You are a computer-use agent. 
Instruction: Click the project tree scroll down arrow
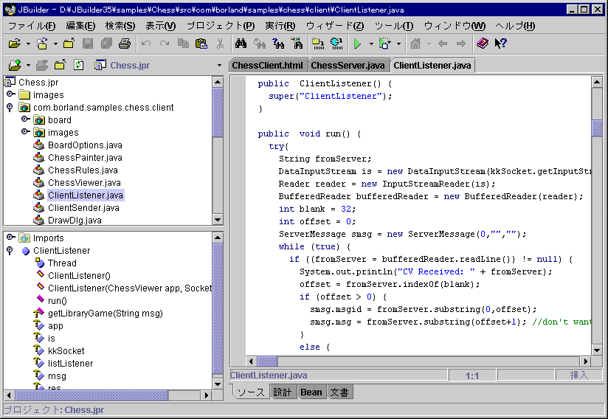[x=218, y=219]
